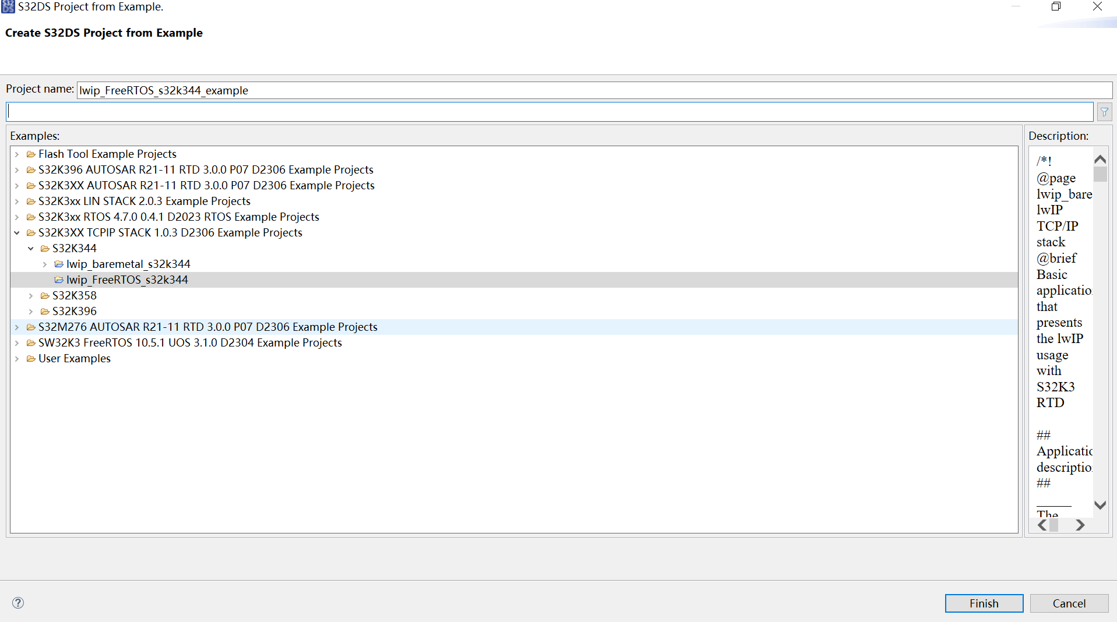The height and width of the screenshot is (622, 1117).
Task: Click the help question mark icon
Action: tap(17, 603)
